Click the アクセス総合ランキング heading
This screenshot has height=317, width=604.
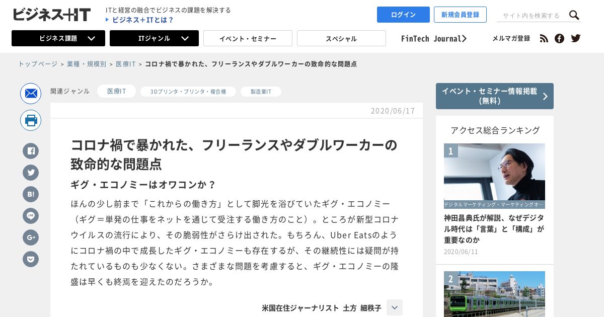(495, 130)
